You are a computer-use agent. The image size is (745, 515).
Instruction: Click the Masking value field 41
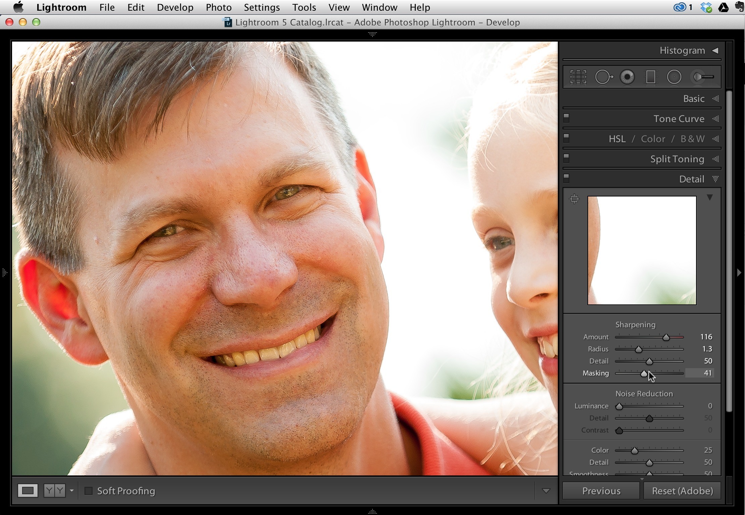tap(699, 373)
